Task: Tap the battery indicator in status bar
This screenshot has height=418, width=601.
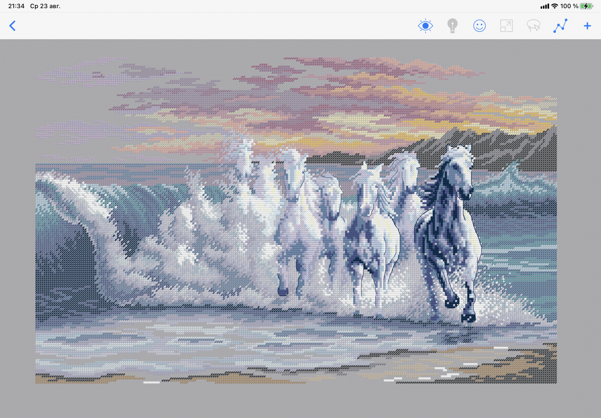Action: [x=586, y=6]
